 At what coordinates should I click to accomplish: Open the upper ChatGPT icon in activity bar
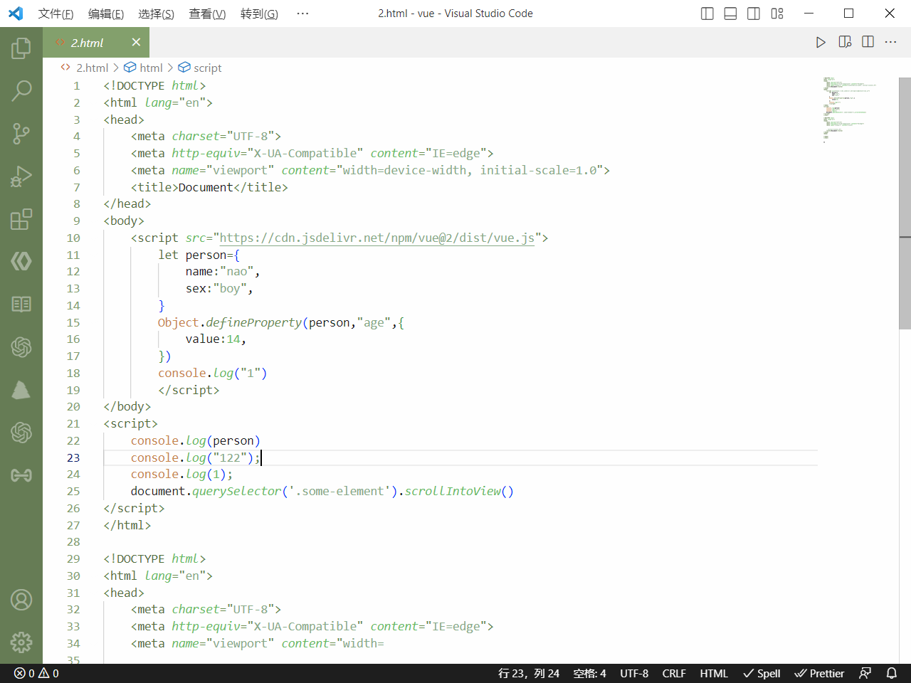21,347
